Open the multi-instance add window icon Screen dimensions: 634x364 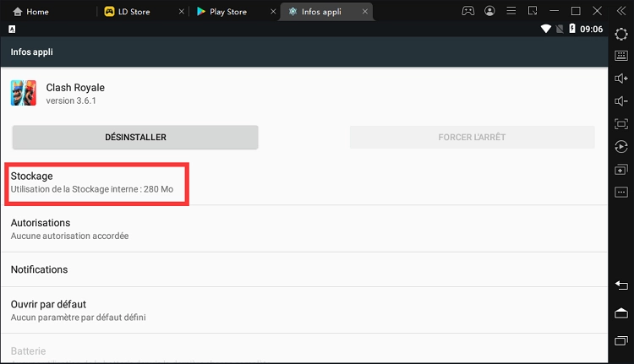[x=621, y=170]
